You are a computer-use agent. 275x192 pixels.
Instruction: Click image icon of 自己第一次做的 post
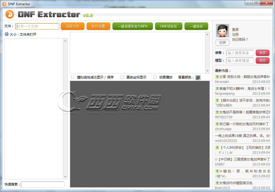pos(217,124)
